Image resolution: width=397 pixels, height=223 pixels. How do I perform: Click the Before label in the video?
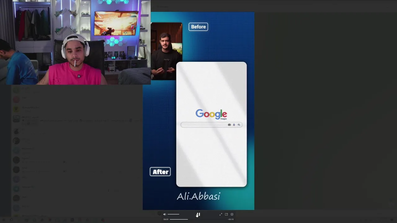click(198, 27)
